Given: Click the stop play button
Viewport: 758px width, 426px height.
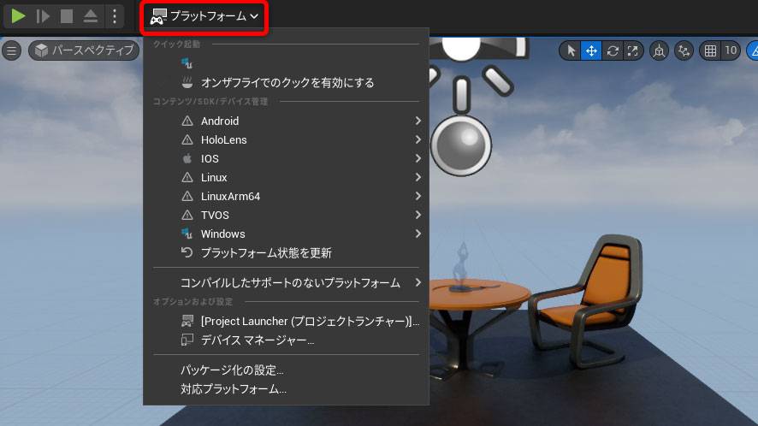Looking at the screenshot, I should click(x=67, y=16).
